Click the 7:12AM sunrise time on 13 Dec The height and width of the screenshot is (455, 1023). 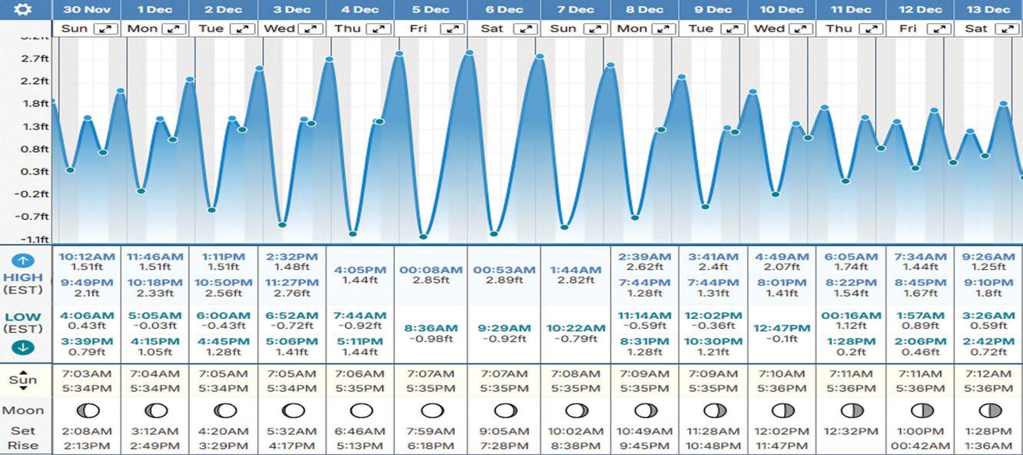tap(988, 374)
